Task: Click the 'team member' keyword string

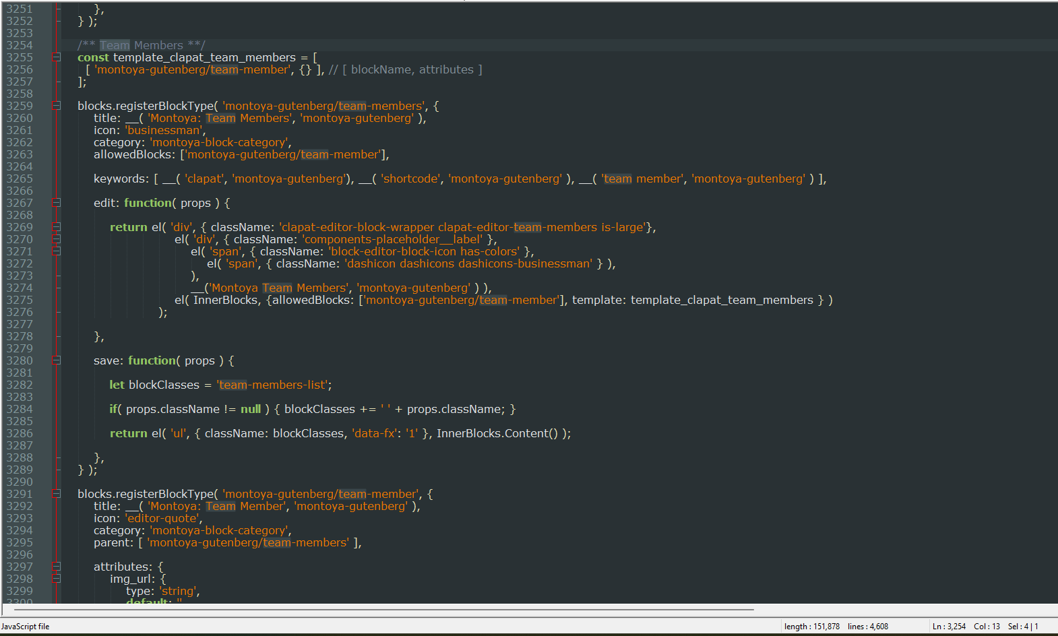Action: click(642, 179)
